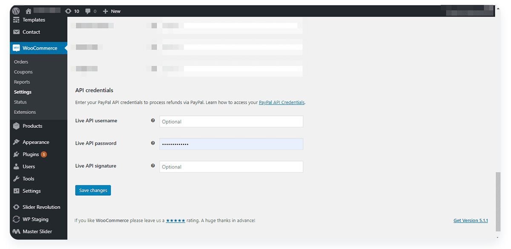Open the Products menu
This screenshot has height=249, width=511.
pos(32,126)
